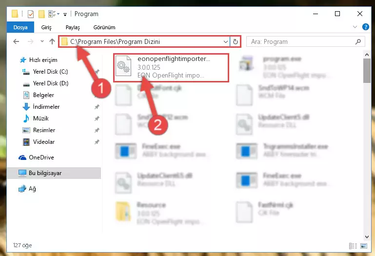
Task: Switch to details view layout icon
Action: coord(353,246)
